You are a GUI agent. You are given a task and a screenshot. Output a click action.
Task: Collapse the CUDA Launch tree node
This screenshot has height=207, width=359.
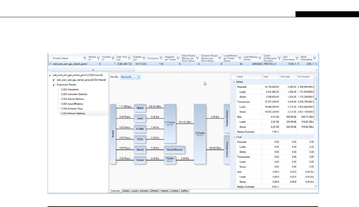[x=50, y=75]
